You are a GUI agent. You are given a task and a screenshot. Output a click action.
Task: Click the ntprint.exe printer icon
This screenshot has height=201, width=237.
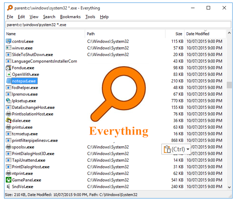tap(8, 173)
